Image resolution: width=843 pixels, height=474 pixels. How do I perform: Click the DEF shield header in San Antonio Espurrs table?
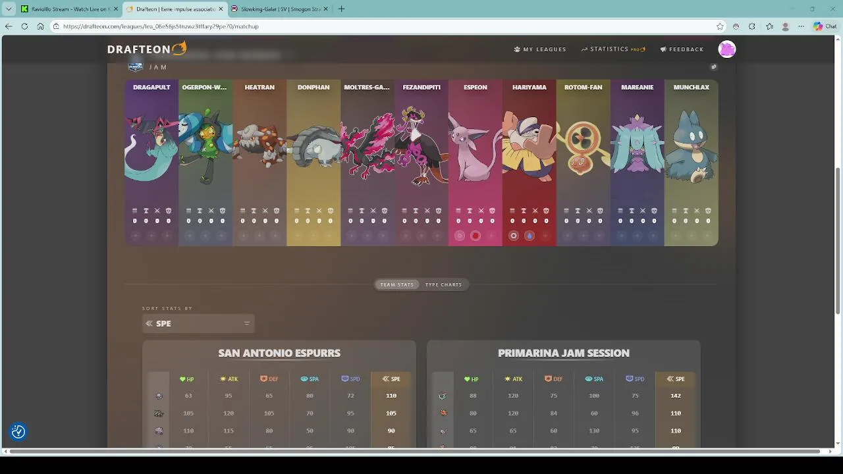(x=269, y=379)
